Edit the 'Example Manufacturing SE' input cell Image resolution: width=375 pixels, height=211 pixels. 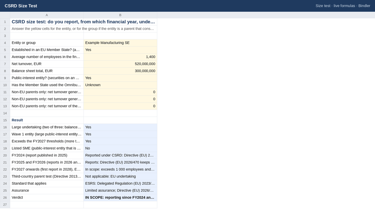[120, 43]
